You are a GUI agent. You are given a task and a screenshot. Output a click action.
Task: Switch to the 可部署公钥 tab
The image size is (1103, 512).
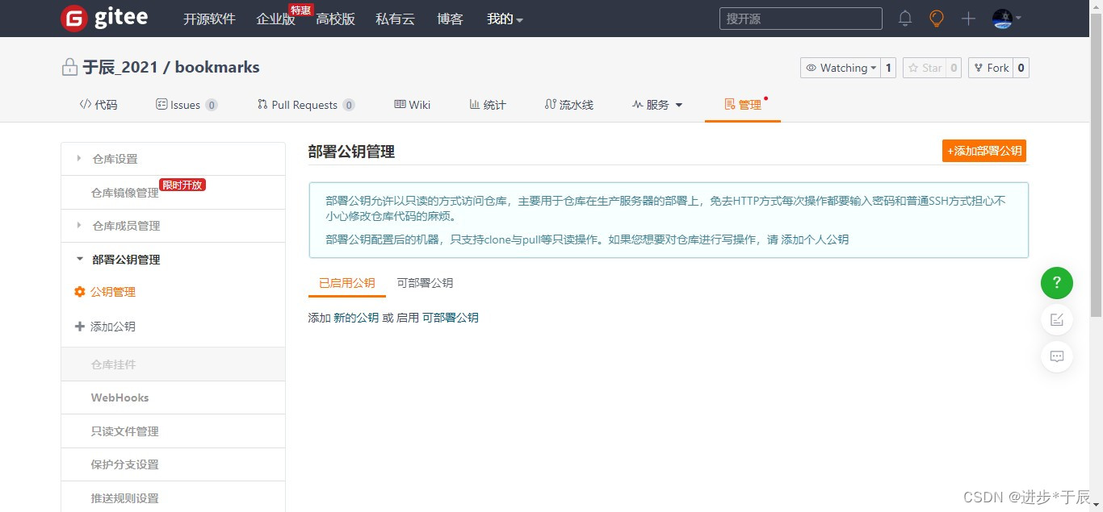pyautogui.click(x=425, y=283)
